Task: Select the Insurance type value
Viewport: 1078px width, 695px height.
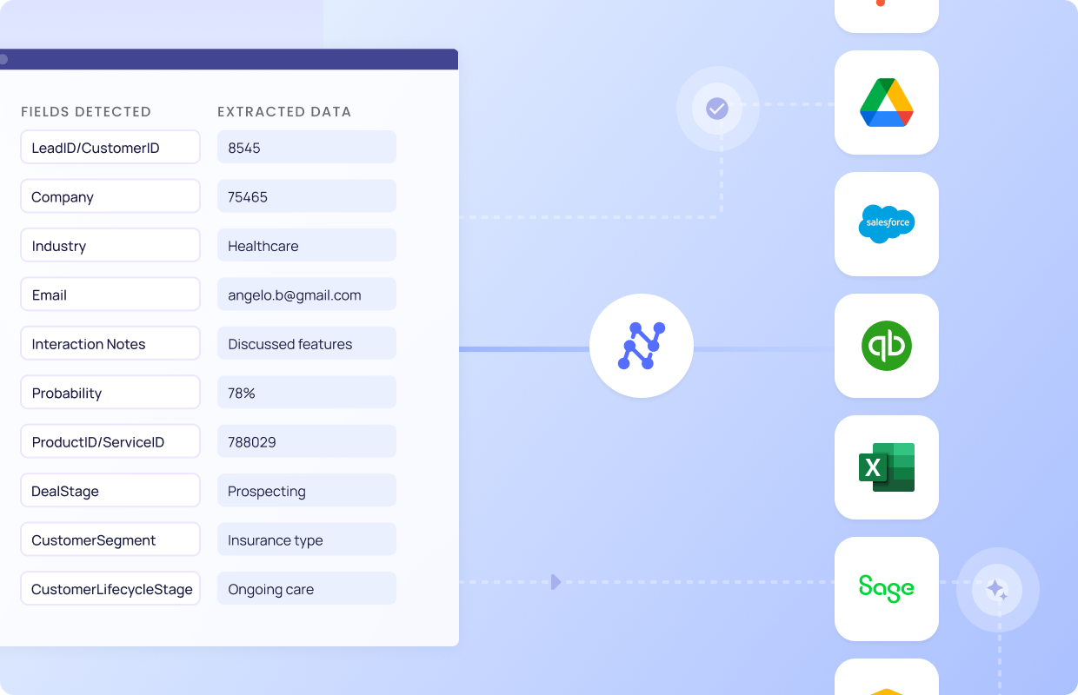Action: (x=307, y=539)
